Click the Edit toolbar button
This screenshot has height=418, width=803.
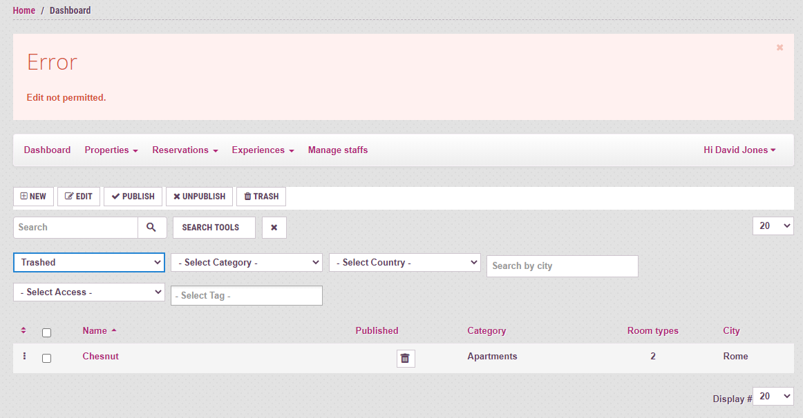pyautogui.click(x=79, y=197)
